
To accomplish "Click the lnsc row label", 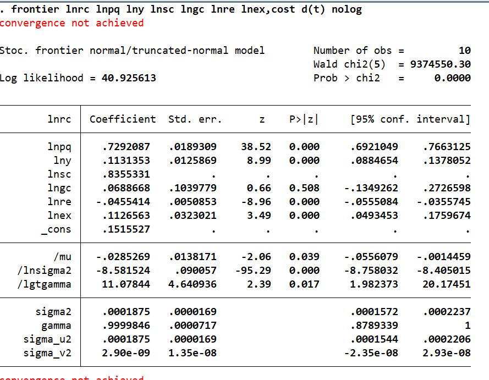I will click(x=59, y=174).
